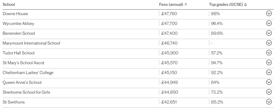Select Cheltenham Ladies' College name
The image size is (275, 108).
pyautogui.click(x=28, y=72)
